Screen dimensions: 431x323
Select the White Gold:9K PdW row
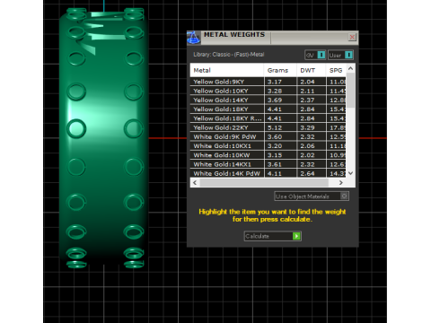pos(268,136)
